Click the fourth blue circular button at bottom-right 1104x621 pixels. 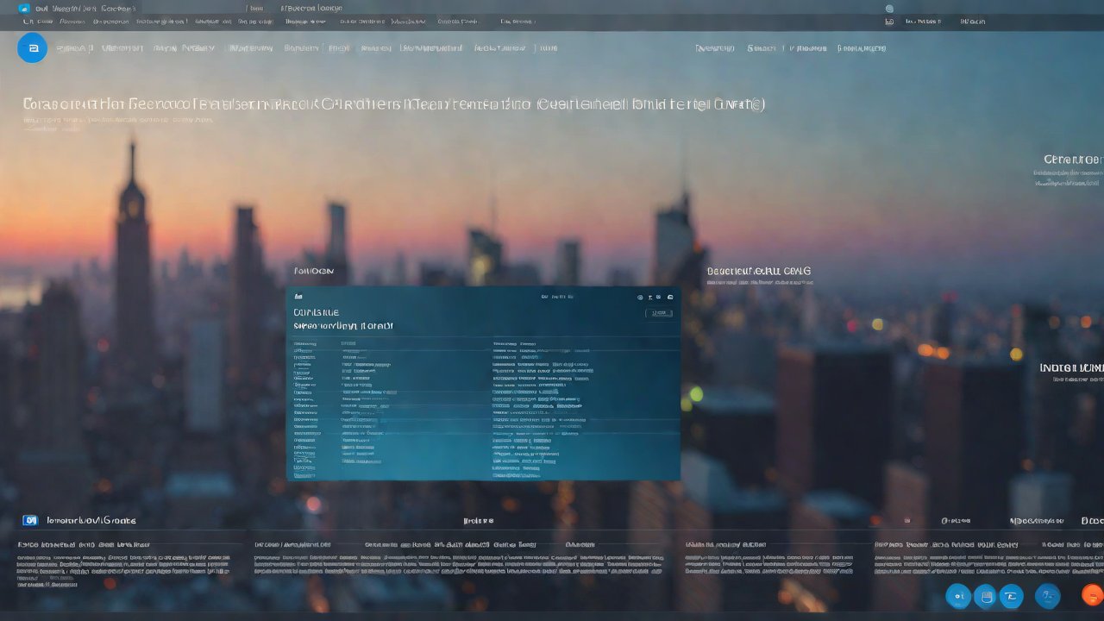(x=1047, y=595)
